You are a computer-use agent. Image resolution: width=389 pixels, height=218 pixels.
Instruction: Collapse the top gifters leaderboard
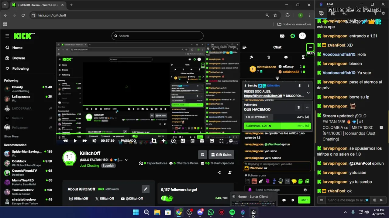277,78
